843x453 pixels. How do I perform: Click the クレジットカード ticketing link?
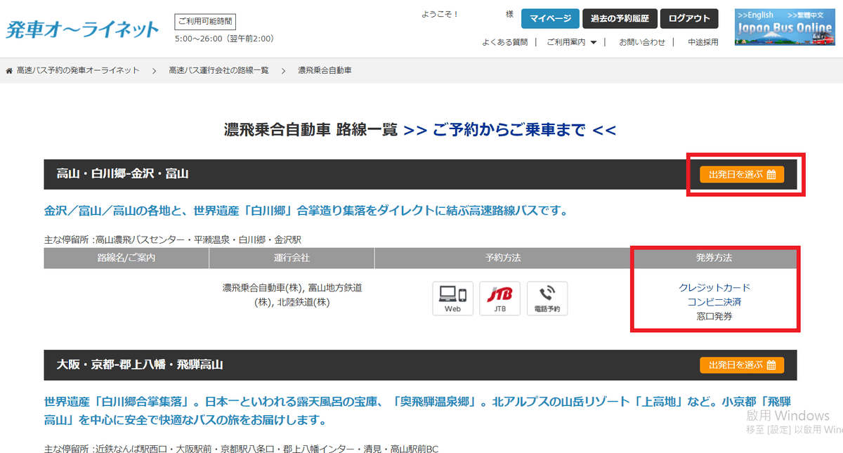click(714, 288)
